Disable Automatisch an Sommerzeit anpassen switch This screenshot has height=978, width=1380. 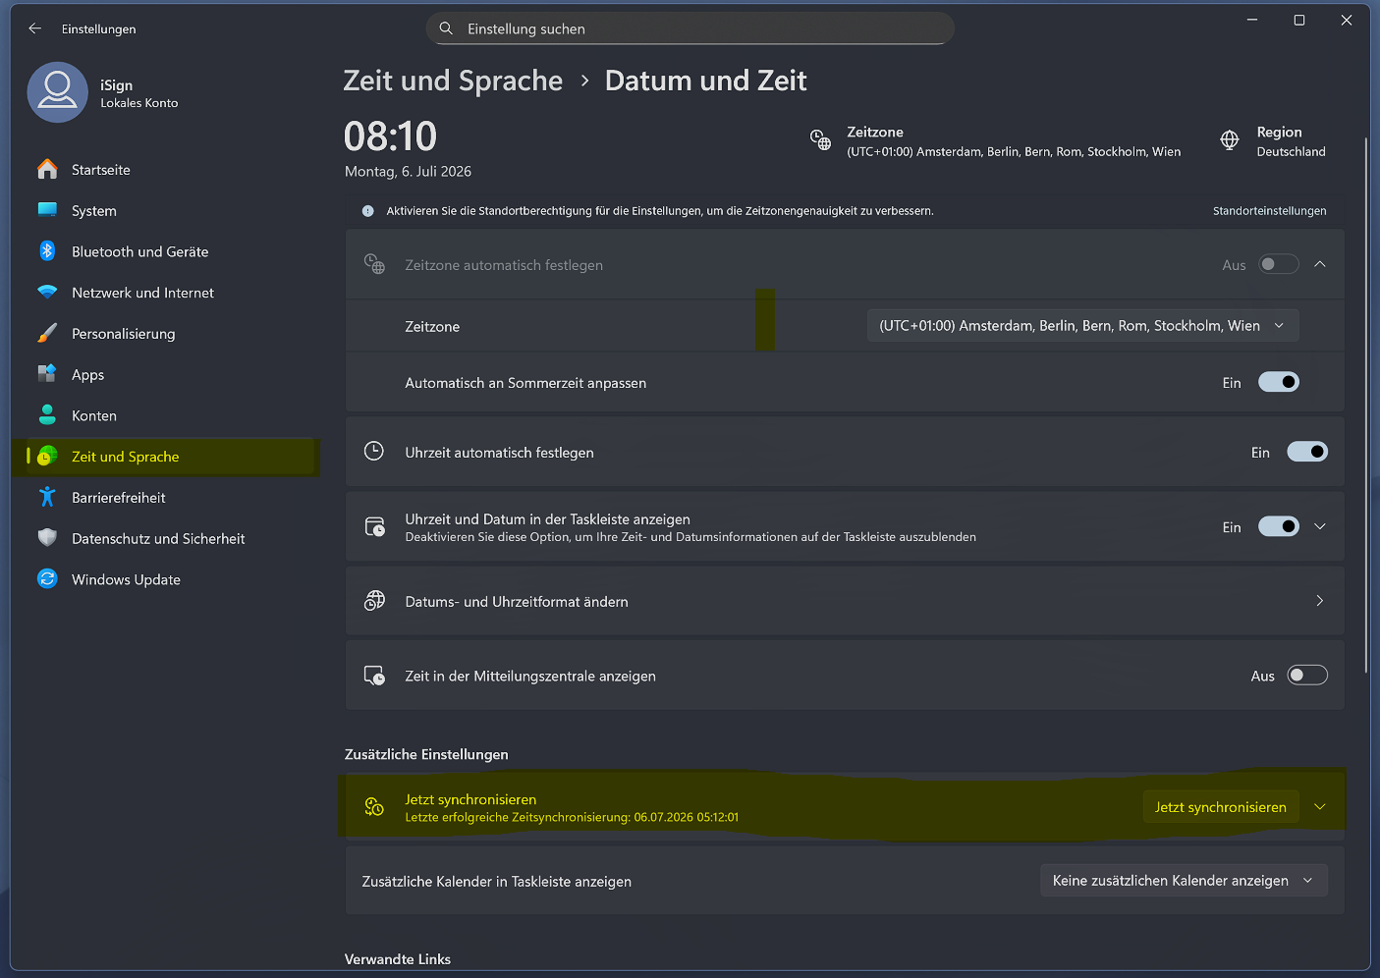coord(1279,382)
